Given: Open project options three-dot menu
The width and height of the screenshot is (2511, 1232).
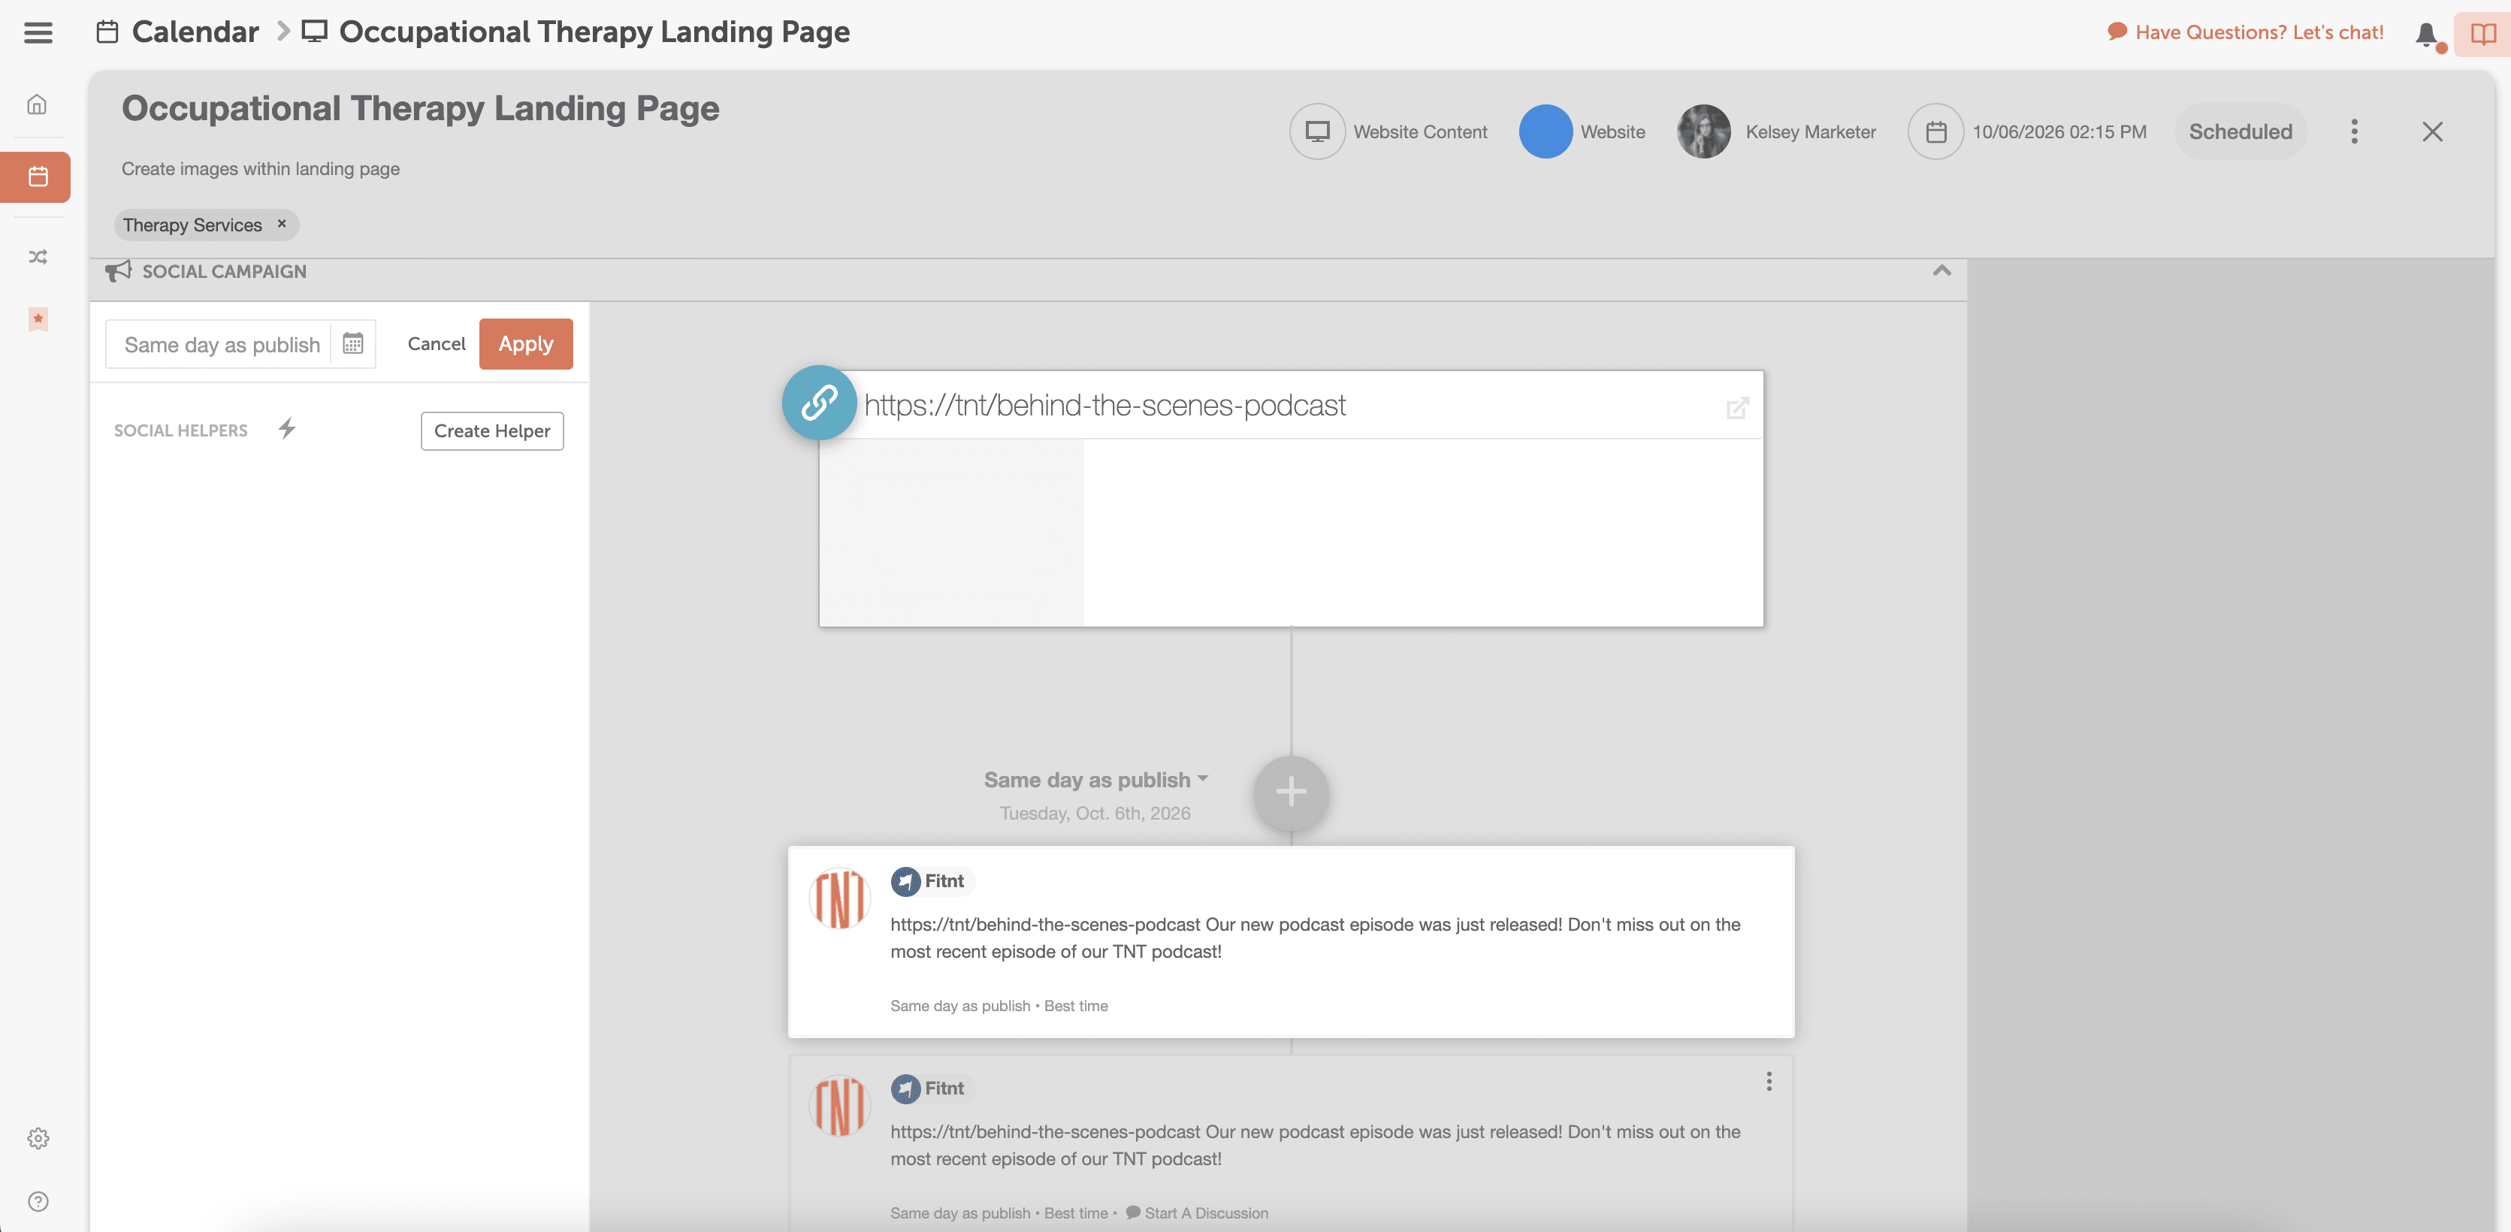Looking at the screenshot, I should coord(2354,131).
